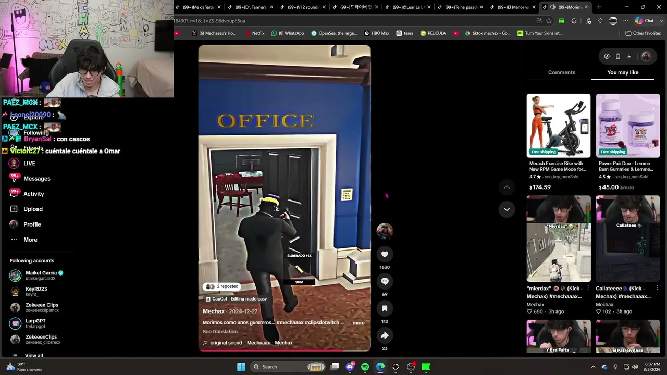
Task: Open Spotify from the taskbar
Action: tap(365, 367)
